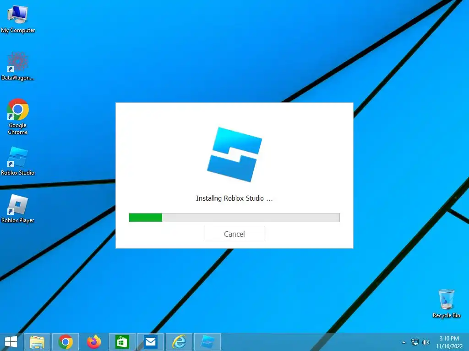Switch to Roblox Studio taskbar item
The width and height of the screenshot is (469, 351).
point(207,342)
